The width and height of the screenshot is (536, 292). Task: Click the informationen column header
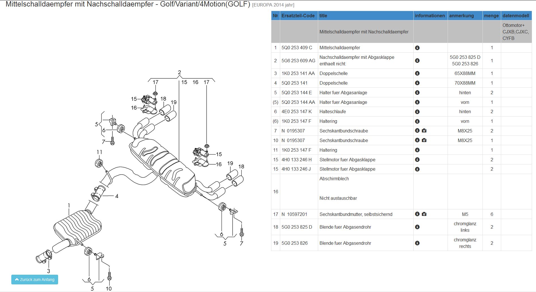(430, 16)
